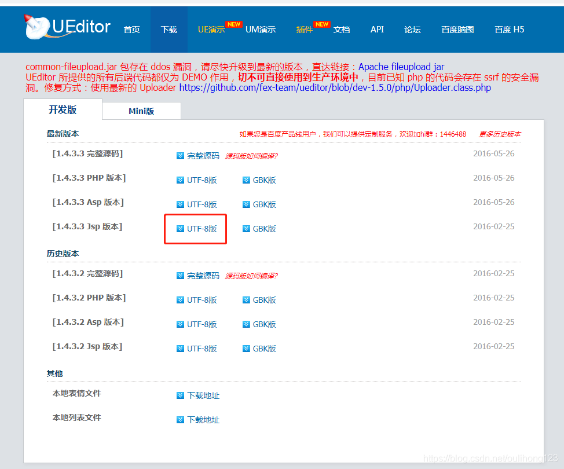Download GBK版 of 1.4.3.3 PHP
The height and width of the screenshot is (469, 564).
pyautogui.click(x=265, y=180)
